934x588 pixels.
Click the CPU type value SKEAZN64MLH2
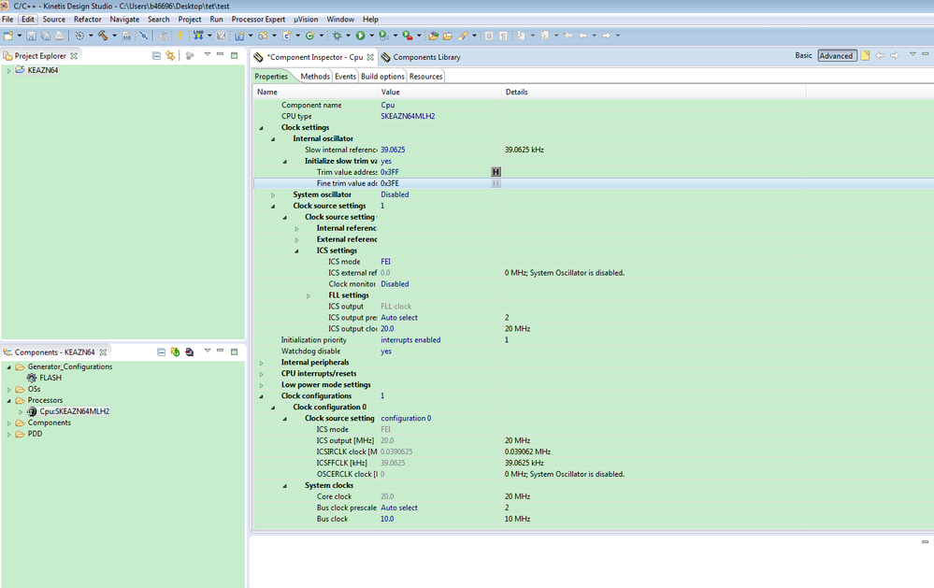408,116
